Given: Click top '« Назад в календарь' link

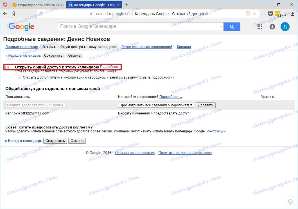Looking at the screenshot, I should tap(23, 56).
